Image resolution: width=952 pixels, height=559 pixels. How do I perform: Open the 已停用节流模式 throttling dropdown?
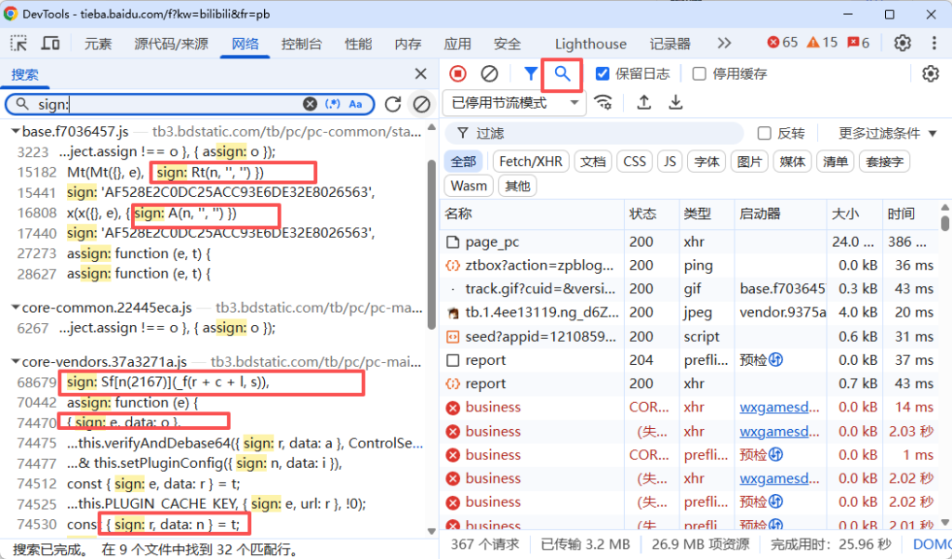coord(515,102)
